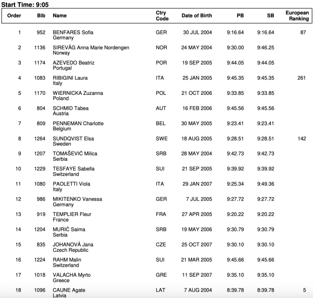Select SCHMID Tabea's country code AUT
Image resolution: width=313 pixels, height=298 pixels.
[161, 108]
